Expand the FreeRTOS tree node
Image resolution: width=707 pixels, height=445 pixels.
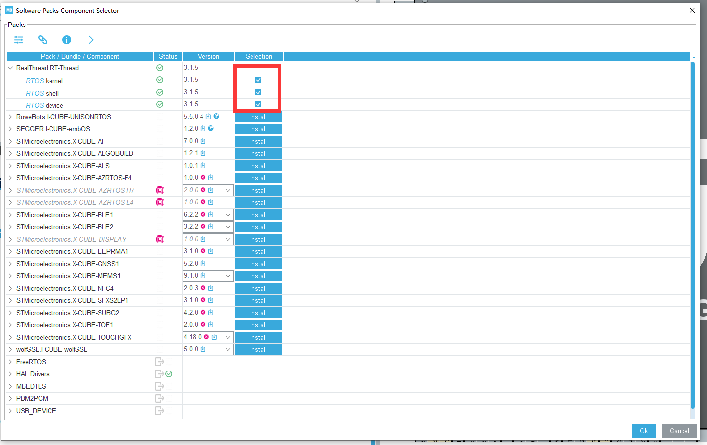click(x=10, y=362)
